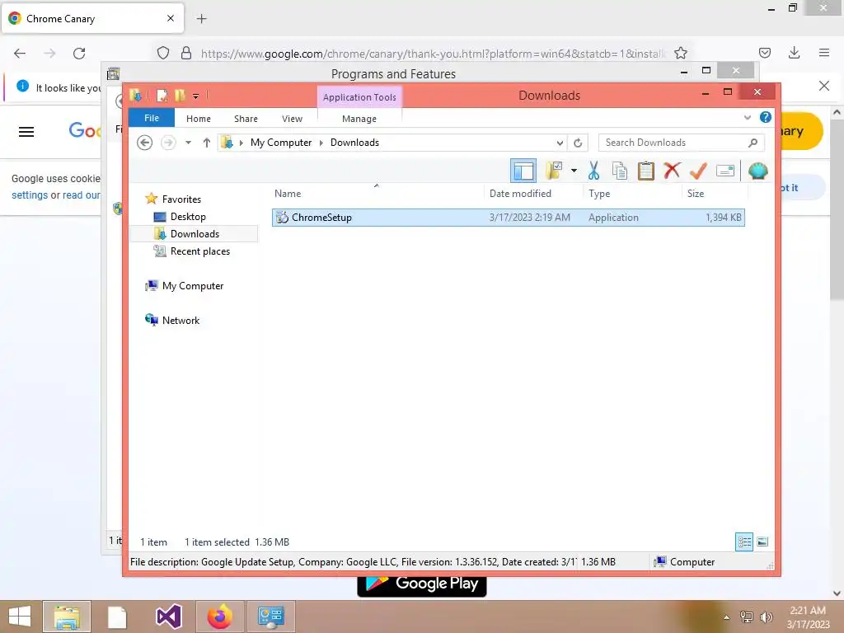Open recent locations dropdown arrow in Explorer
Image resolution: width=844 pixels, height=633 pixels.
[188, 143]
